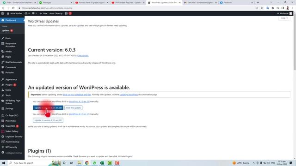Open Excel from the taskbar
The height and width of the screenshot is (166, 296).
102,163
